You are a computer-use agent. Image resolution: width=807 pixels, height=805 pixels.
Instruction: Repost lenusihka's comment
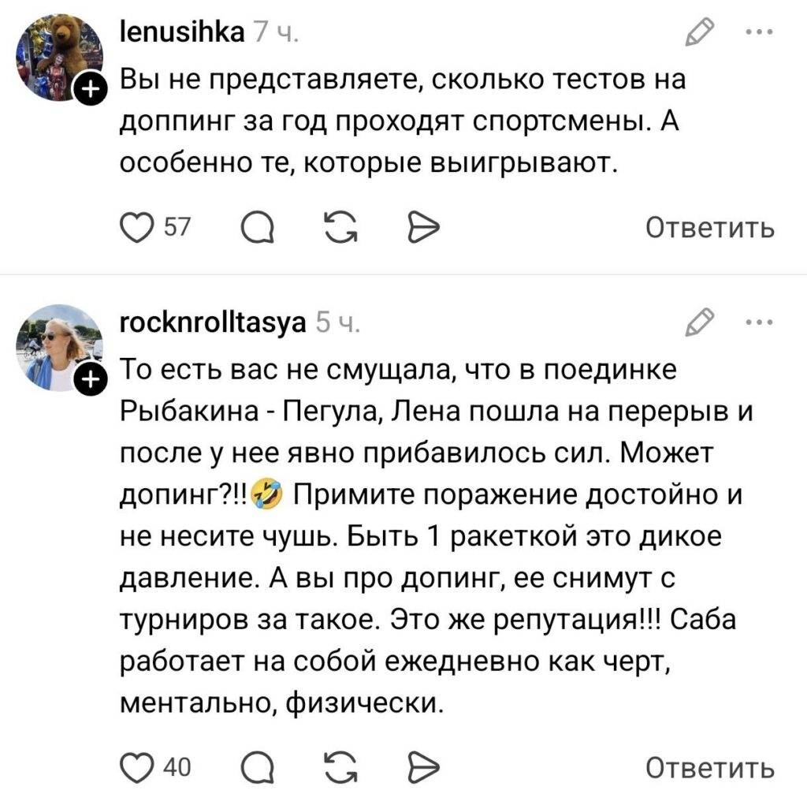click(x=340, y=229)
